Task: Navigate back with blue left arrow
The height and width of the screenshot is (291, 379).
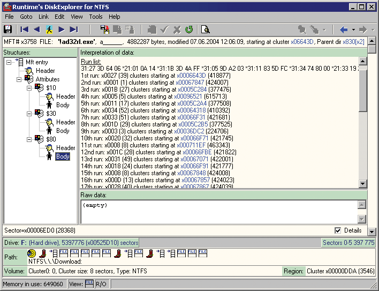Action: [344, 30]
